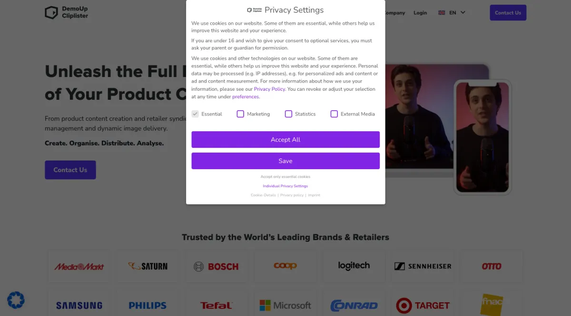The image size is (571, 316).
Task: Enable the Marketing cookies checkbox
Action: 240,114
